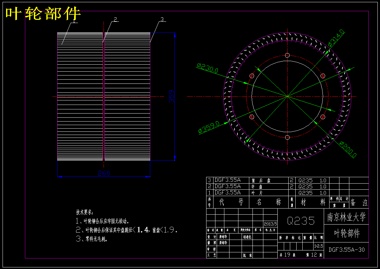This screenshot has height=269, width=380.
Task: Click part name 中盘 in the parts list
Action: point(257,187)
